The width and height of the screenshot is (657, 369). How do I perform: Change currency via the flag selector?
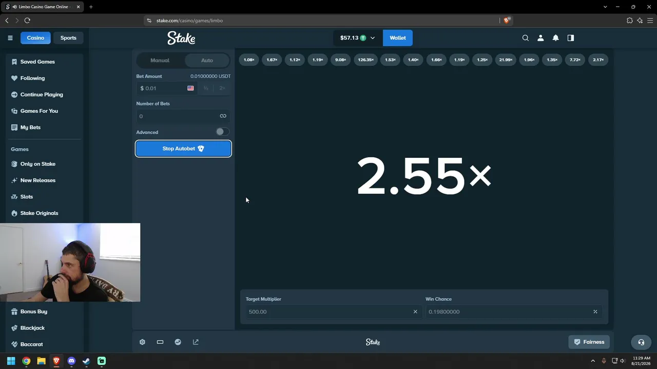(x=190, y=88)
